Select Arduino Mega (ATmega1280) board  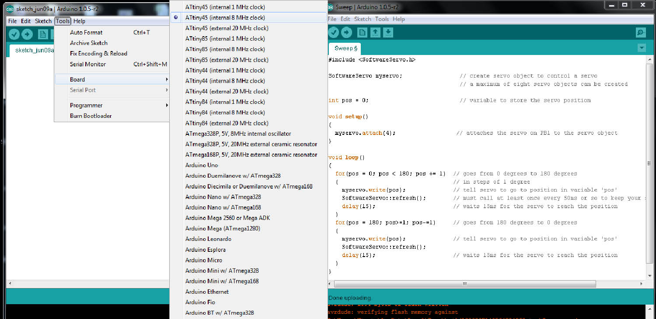pos(248,228)
